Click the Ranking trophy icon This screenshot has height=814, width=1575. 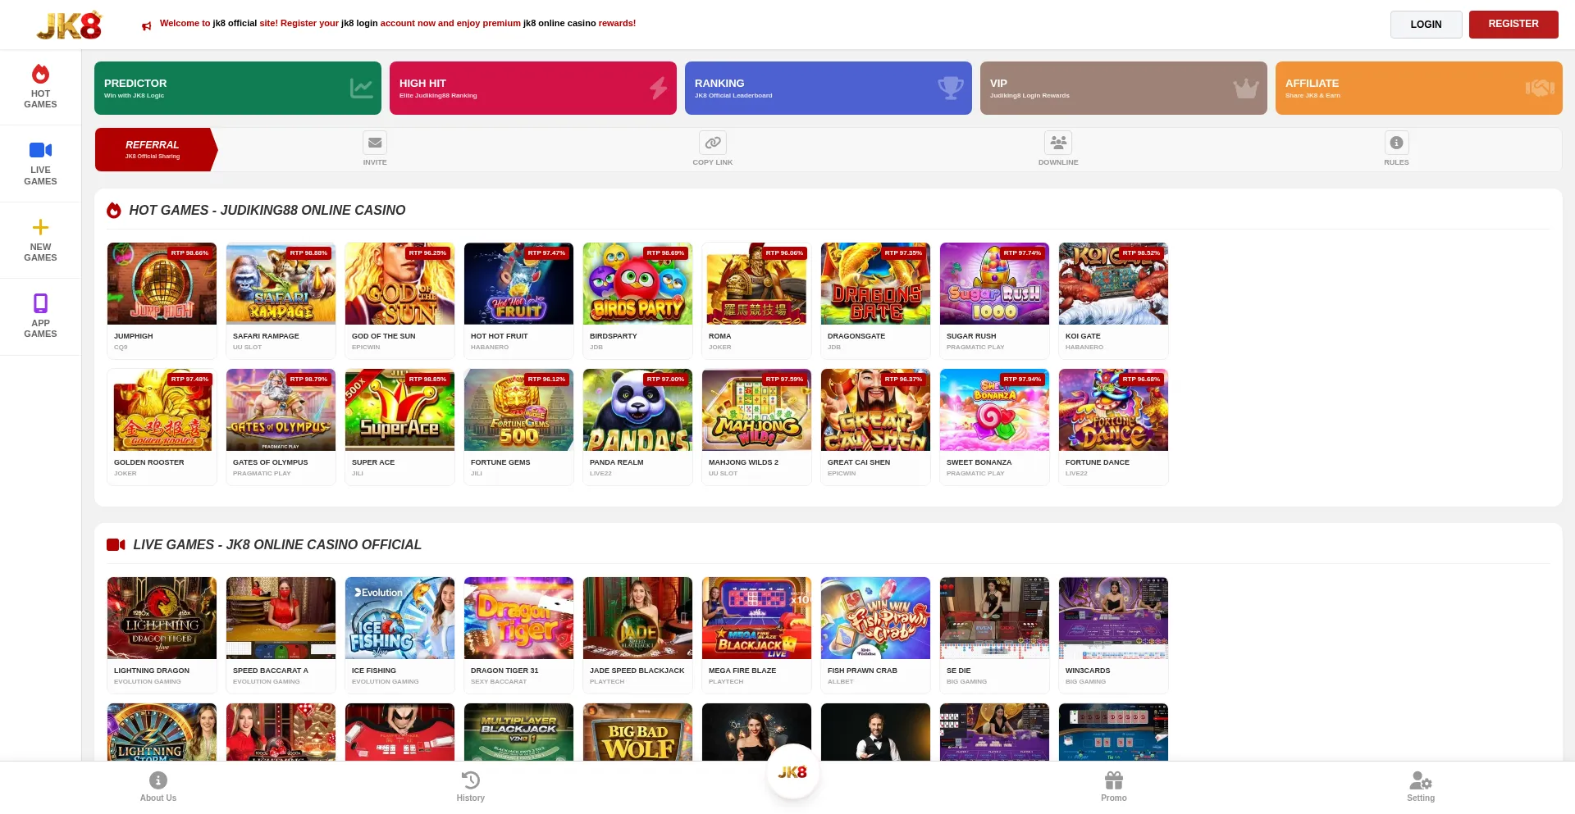951,88
